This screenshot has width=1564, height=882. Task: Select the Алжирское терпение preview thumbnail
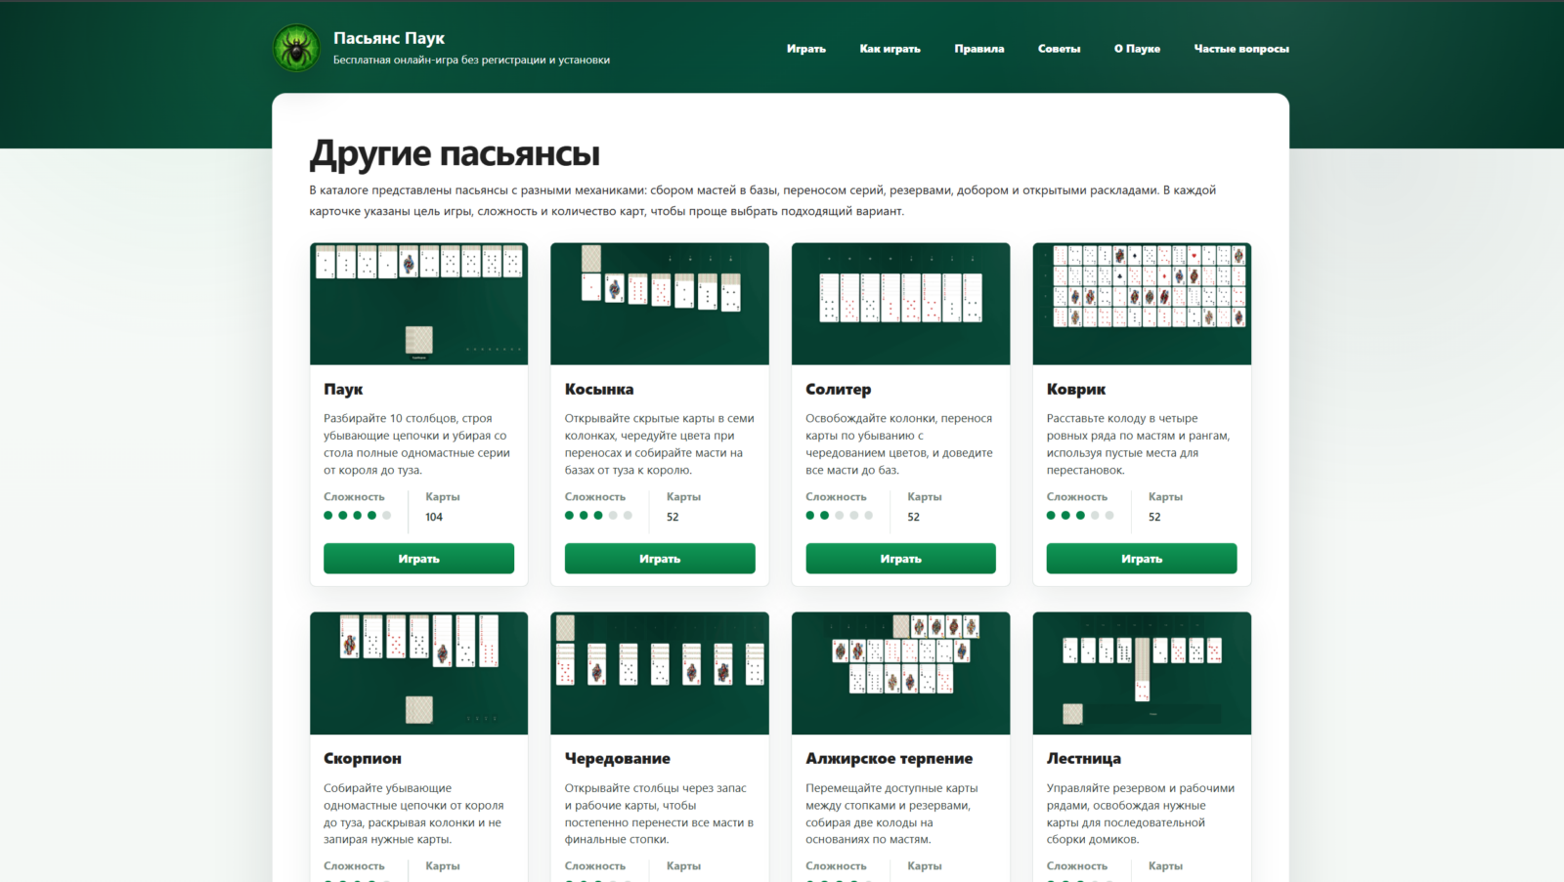pyautogui.click(x=900, y=673)
